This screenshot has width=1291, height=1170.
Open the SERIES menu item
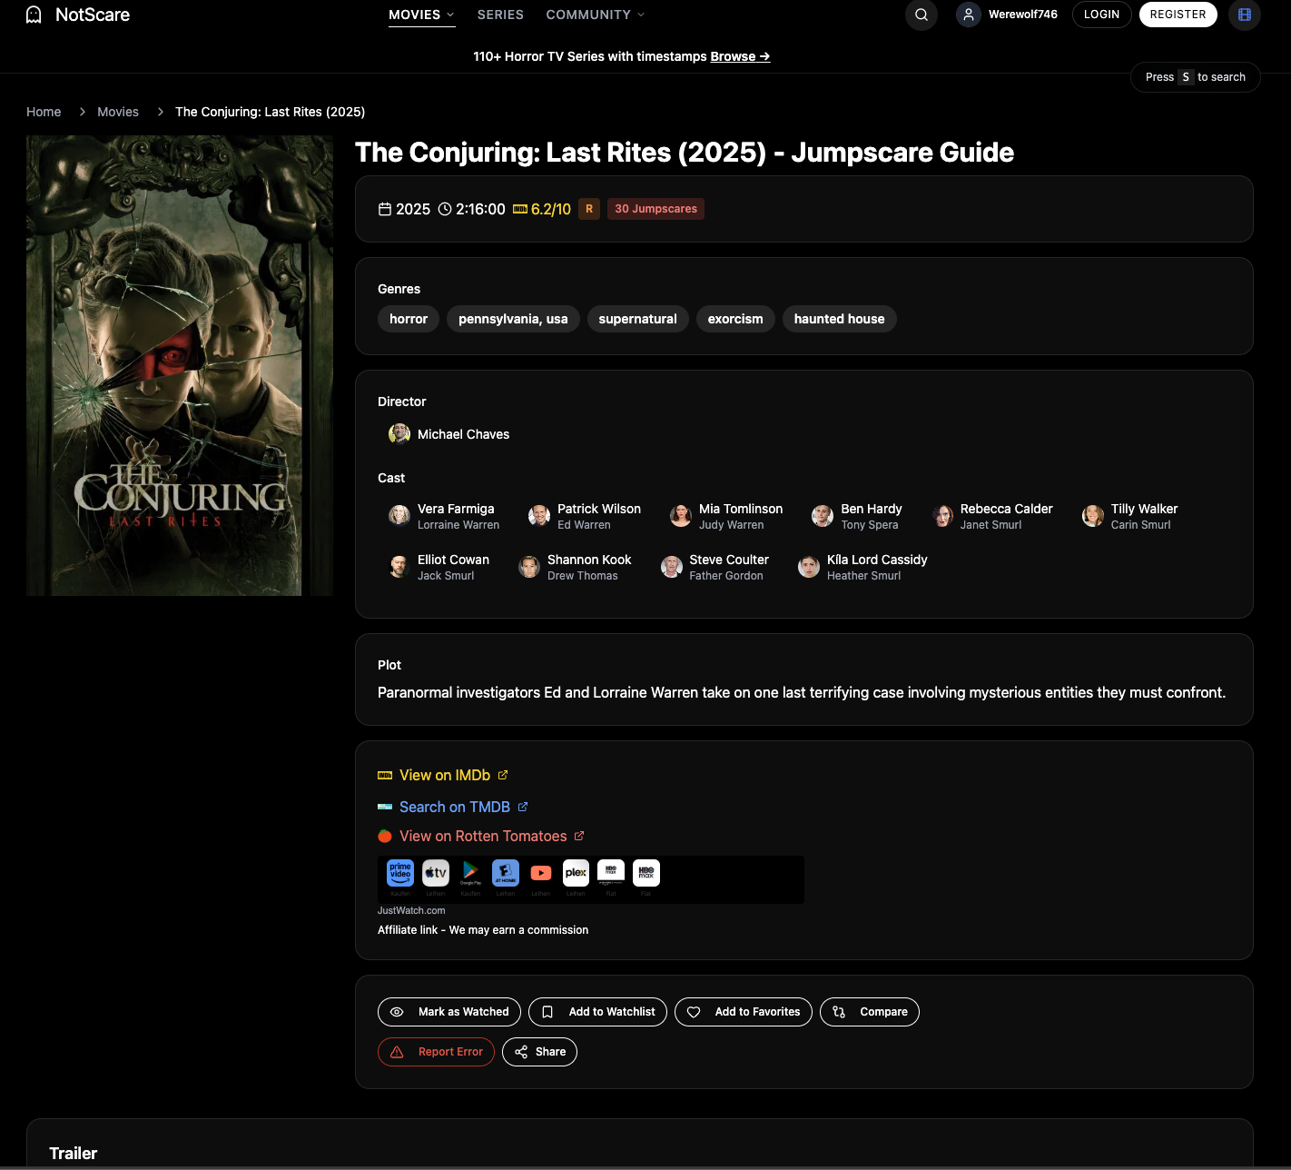point(499,15)
